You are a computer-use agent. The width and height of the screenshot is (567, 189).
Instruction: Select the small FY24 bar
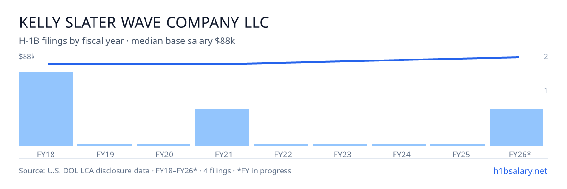399,145
